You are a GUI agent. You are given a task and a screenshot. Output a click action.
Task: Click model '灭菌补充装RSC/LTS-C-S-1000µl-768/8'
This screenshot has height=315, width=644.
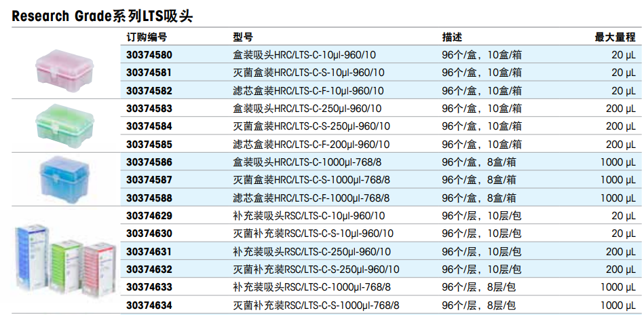coord(316,305)
